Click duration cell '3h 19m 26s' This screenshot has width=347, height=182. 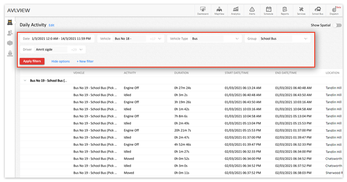(x=182, y=102)
